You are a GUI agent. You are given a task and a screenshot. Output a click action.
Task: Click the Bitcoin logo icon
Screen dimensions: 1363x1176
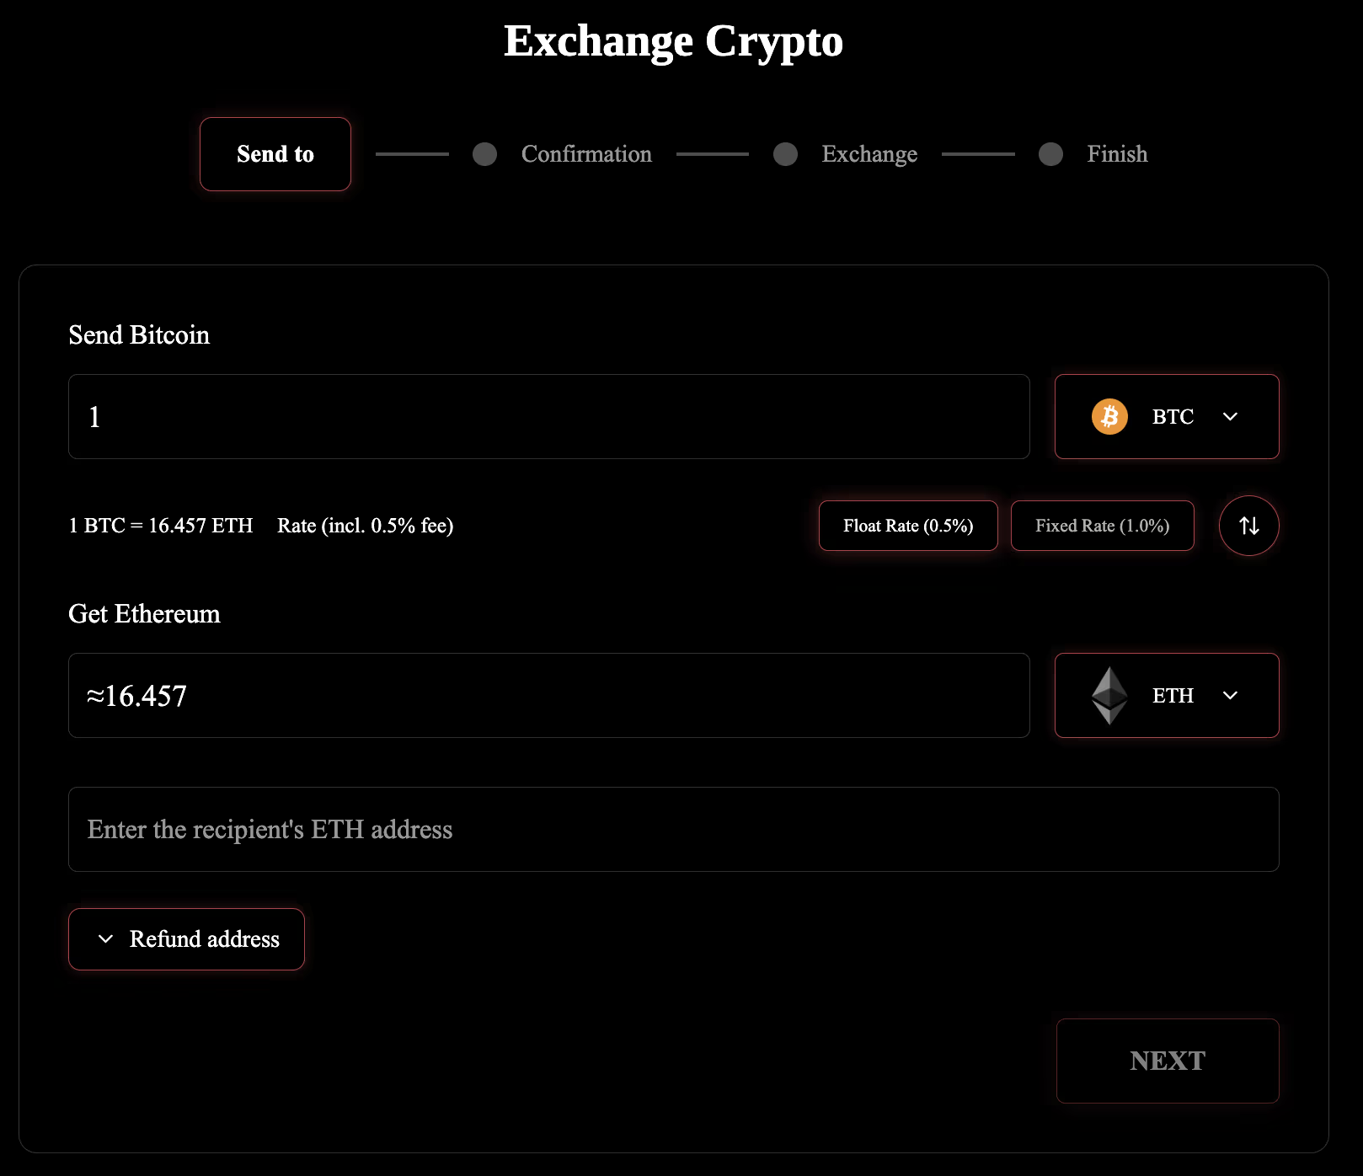tap(1109, 416)
